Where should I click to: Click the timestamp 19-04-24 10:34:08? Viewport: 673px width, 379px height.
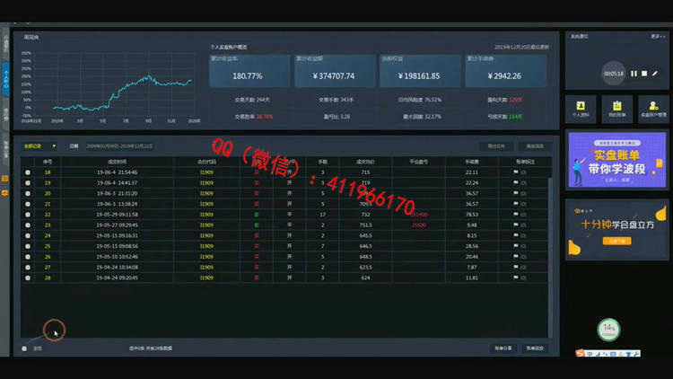[x=118, y=268]
